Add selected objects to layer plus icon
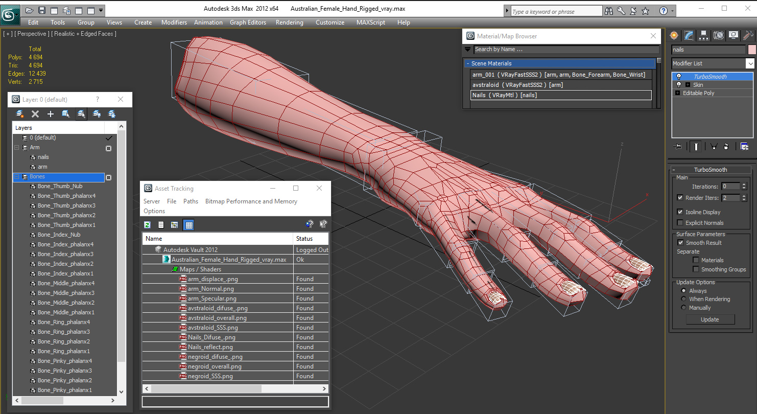 (51, 114)
